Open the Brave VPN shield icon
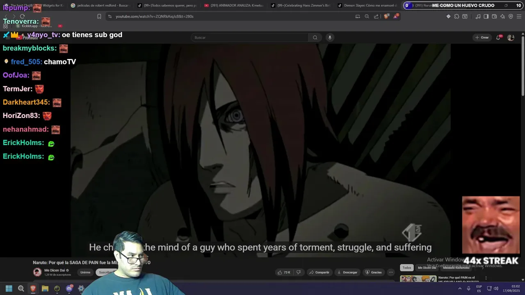 [511, 16]
